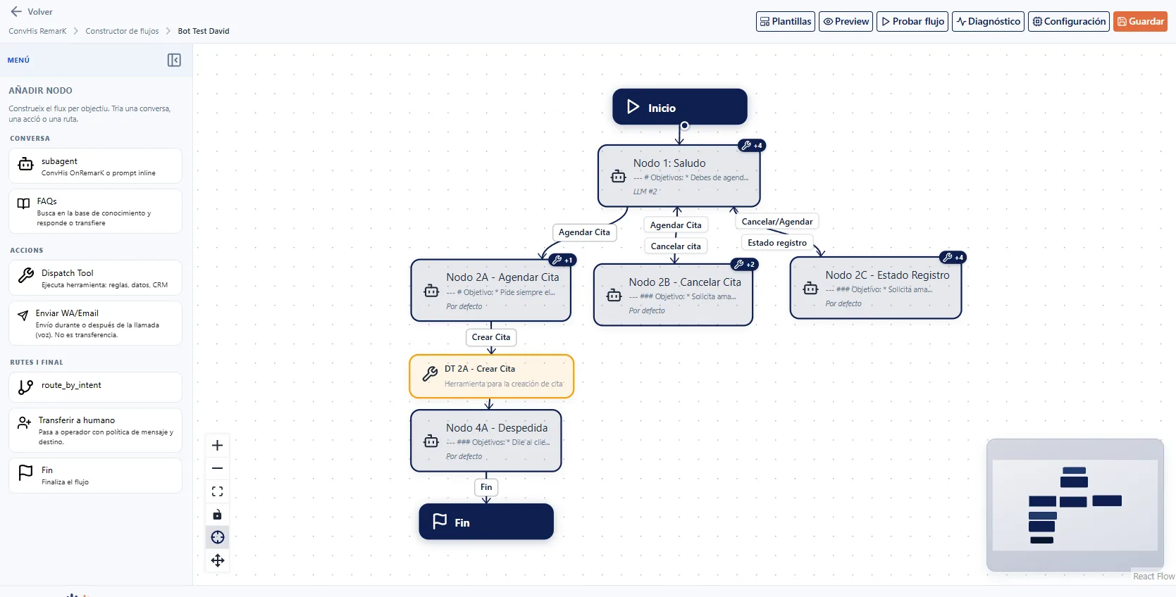Screen dimensions: 1176x597
Task: Toggle the canvas lock icon
Action: click(x=218, y=515)
